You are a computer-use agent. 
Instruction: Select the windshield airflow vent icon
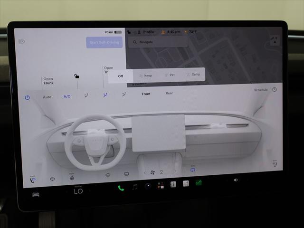86,95
